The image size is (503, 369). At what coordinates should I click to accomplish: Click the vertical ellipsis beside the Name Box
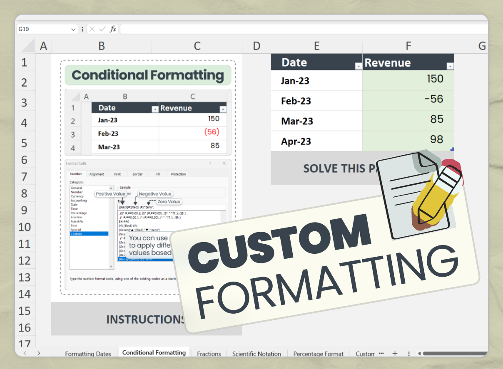[82, 29]
